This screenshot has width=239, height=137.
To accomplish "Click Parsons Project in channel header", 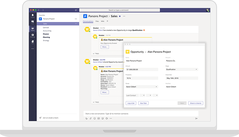I will [98, 16].
